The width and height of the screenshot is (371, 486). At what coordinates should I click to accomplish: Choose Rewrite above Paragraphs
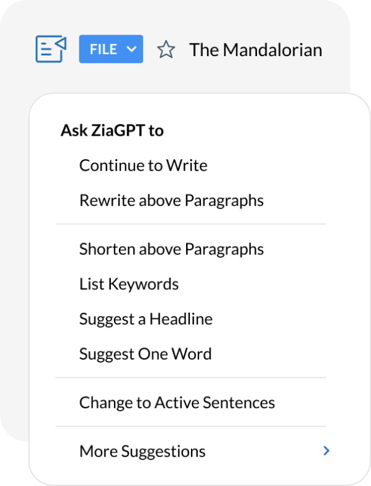point(171,200)
